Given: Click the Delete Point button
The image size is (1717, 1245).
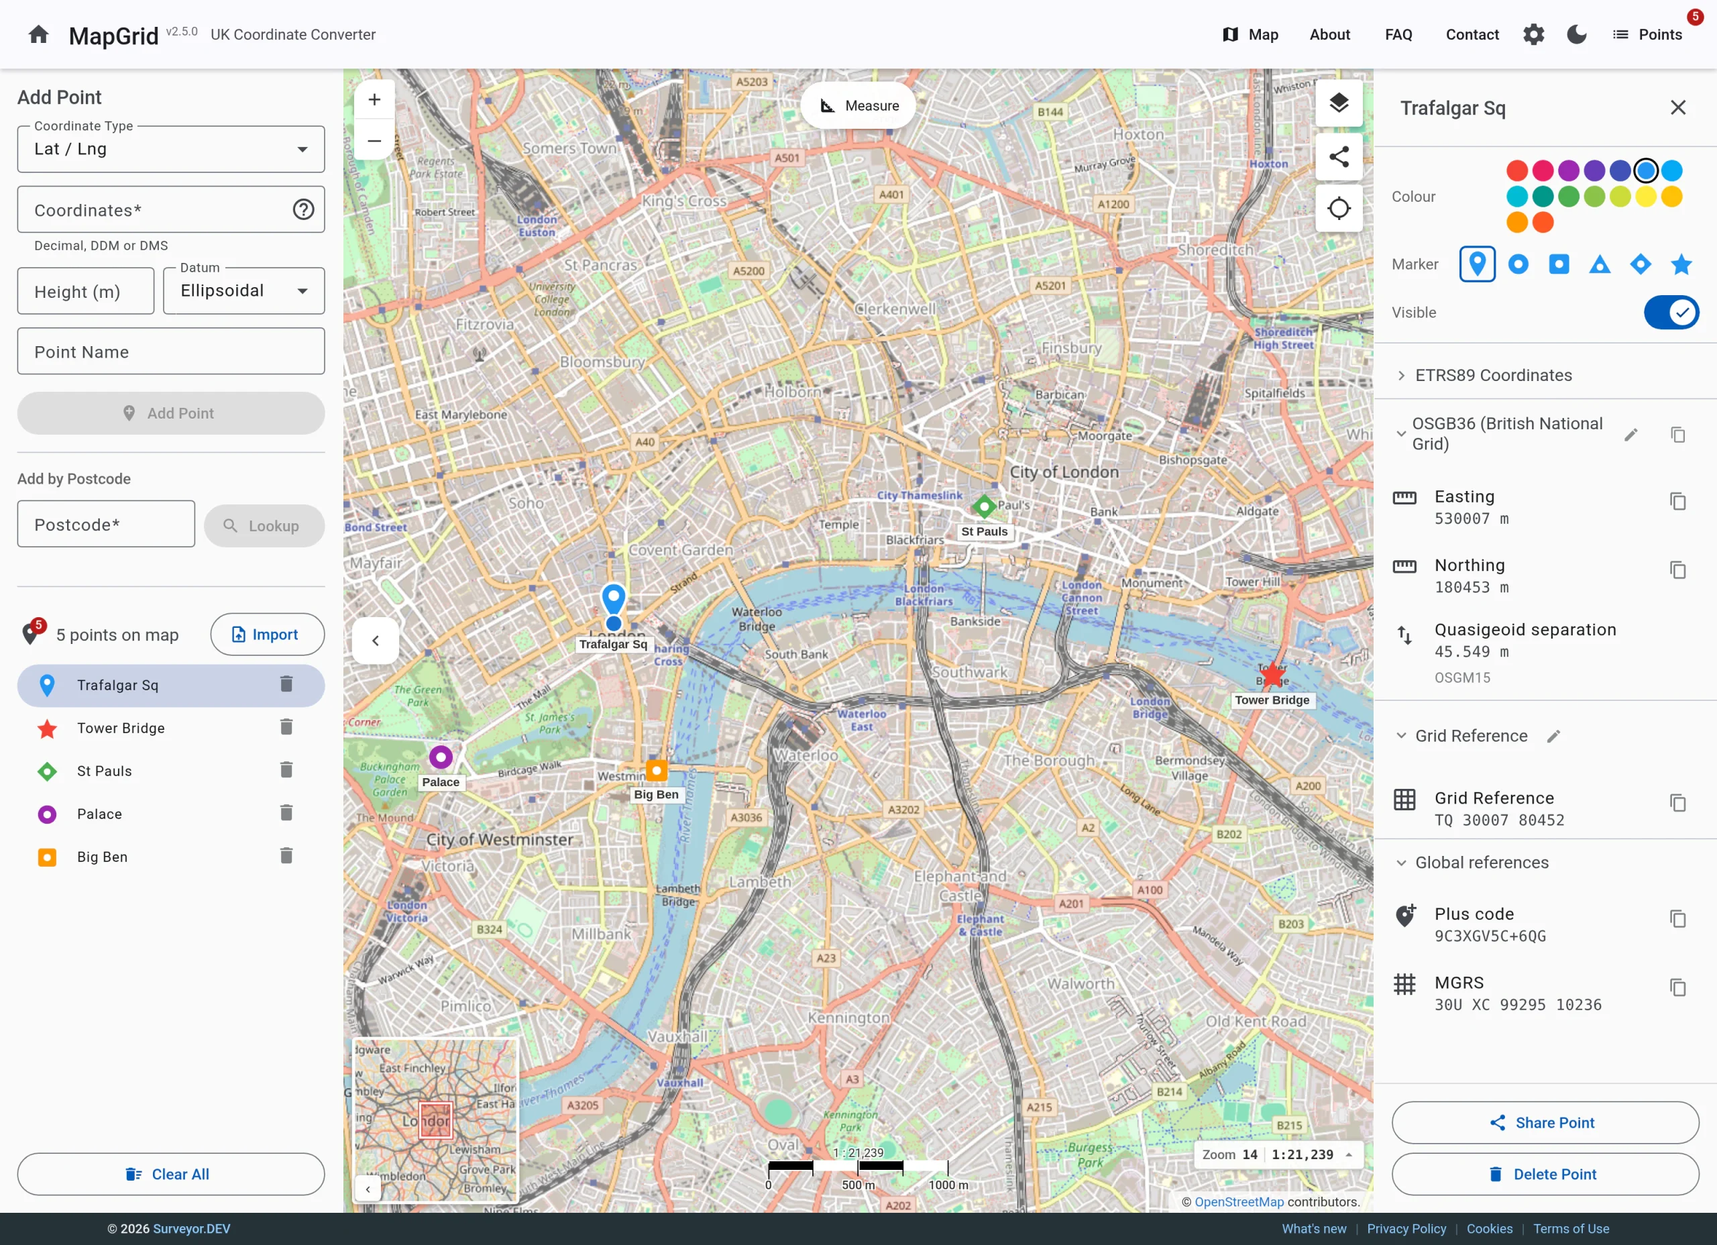Looking at the screenshot, I should coord(1545,1174).
